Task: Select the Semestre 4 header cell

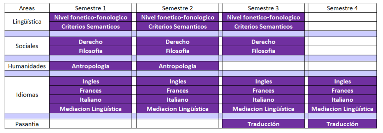Action: 342,8
